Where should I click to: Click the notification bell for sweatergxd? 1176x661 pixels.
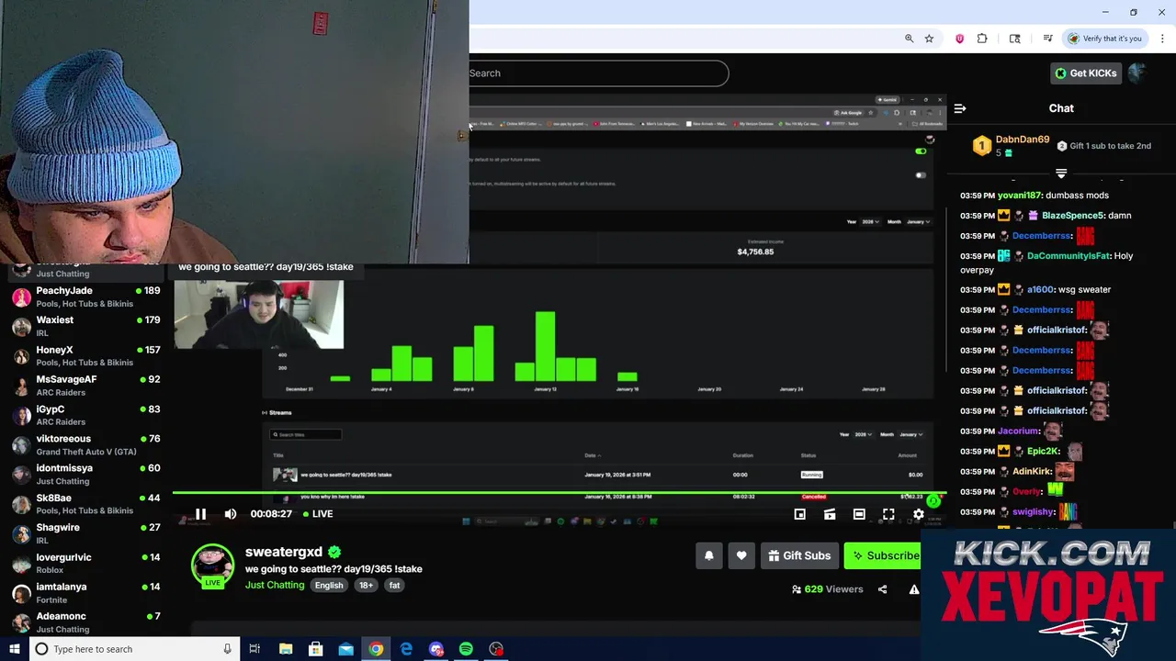(x=709, y=555)
